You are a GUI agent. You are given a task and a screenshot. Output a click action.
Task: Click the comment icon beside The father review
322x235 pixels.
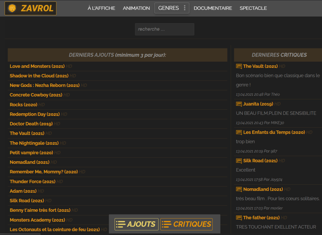pyautogui.click(x=239, y=218)
